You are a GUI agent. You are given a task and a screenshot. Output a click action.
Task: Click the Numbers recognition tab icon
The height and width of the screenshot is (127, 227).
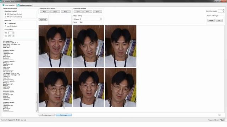18,5
